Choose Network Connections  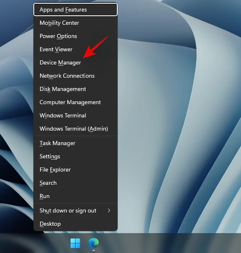tap(76, 76)
